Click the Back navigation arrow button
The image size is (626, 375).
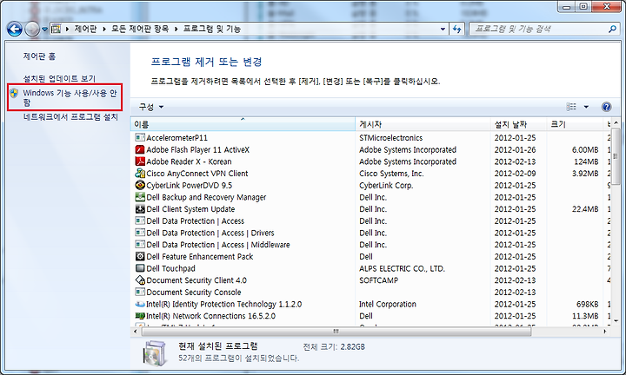[15, 29]
